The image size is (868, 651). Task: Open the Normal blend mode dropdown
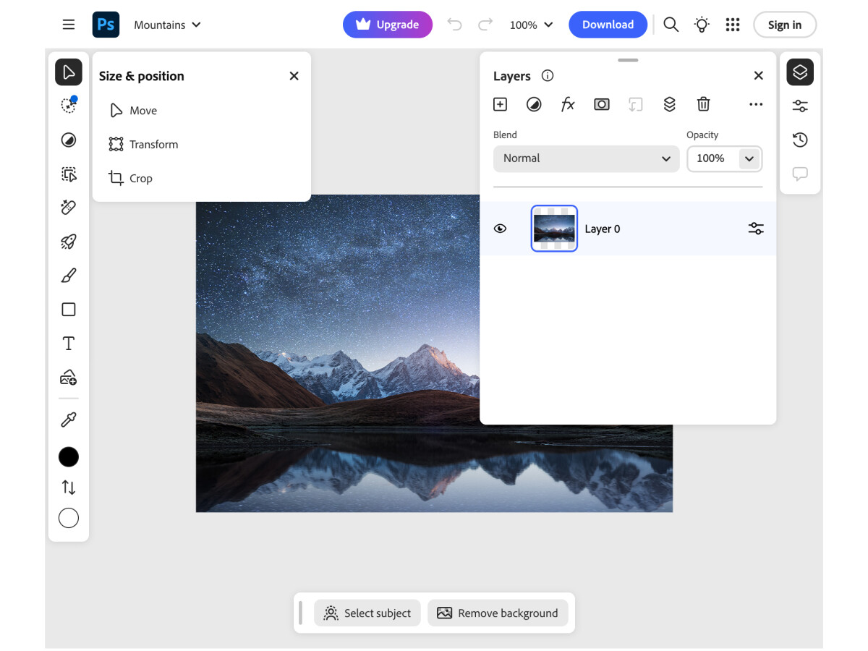(586, 158)
